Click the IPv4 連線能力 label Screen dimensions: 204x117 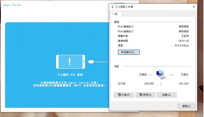pos(126,27)
